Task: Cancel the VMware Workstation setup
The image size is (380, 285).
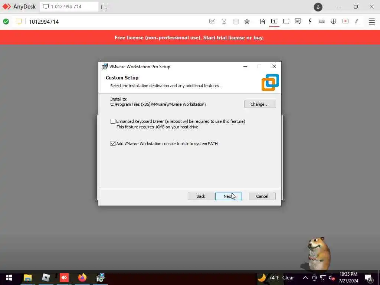Action: pyautogui.click(x=262, y=196)
